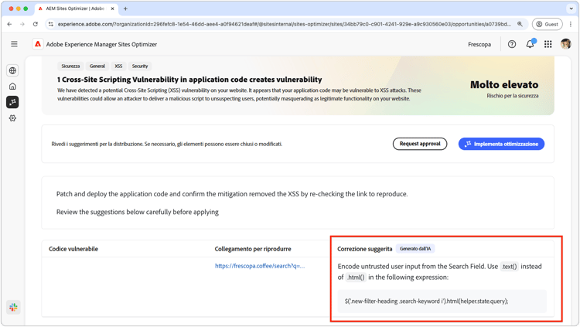Click the zoom magnifier in address bar
This screenshot has width=580, height=327.
520,24
